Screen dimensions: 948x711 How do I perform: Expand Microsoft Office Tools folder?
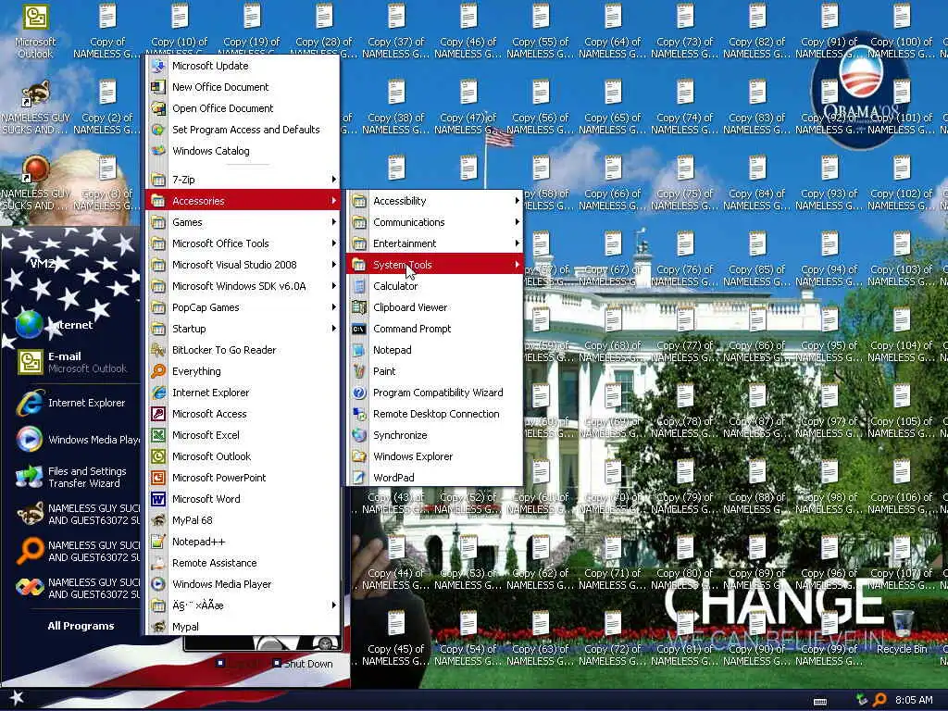pyautogui.click(x=243, y=243)
